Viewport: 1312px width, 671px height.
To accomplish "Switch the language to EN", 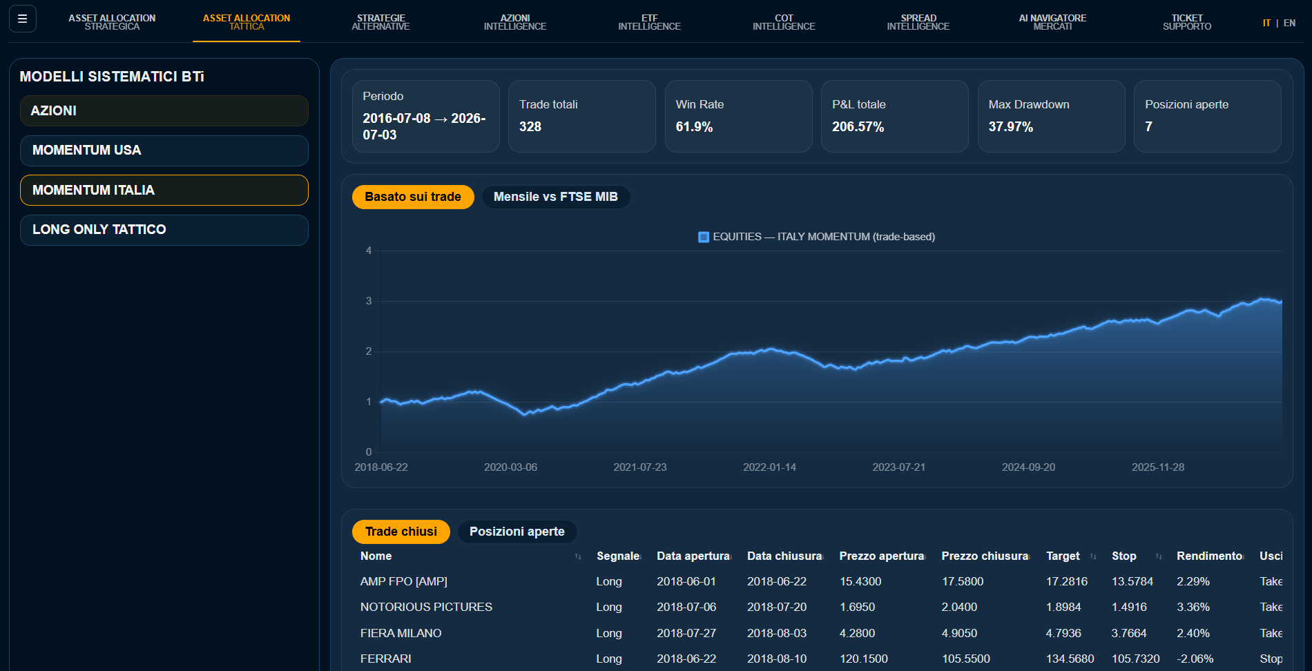I will tap(1289, 23).
